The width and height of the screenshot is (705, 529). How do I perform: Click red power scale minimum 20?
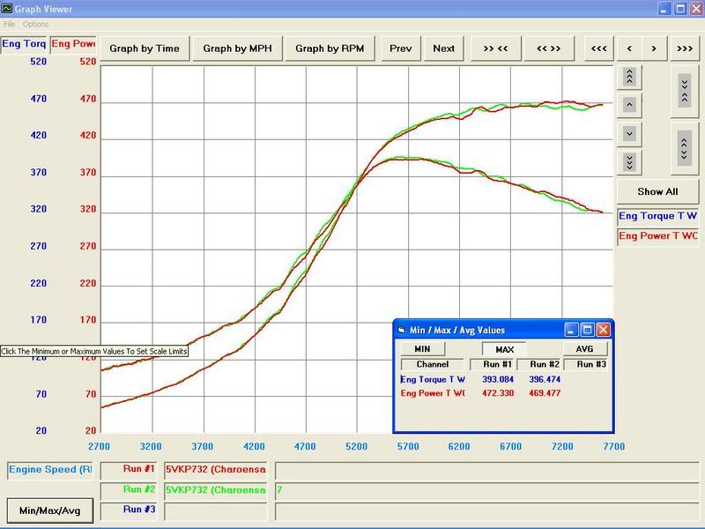91,431
